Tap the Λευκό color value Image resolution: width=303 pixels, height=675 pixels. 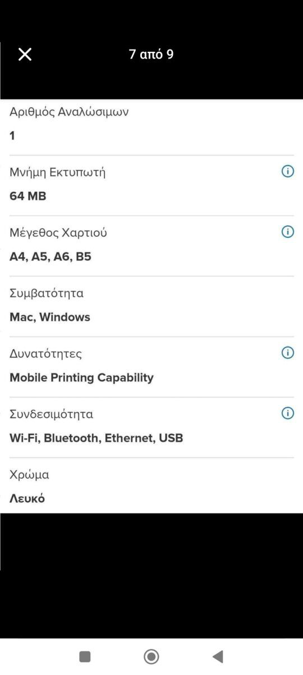pyautogui.click(x=27, y=498)
